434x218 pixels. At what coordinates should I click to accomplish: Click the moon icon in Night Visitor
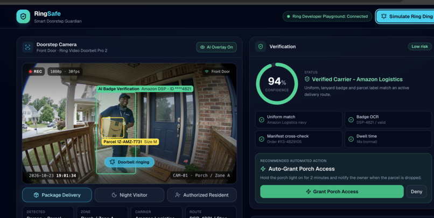coord(114,195)
